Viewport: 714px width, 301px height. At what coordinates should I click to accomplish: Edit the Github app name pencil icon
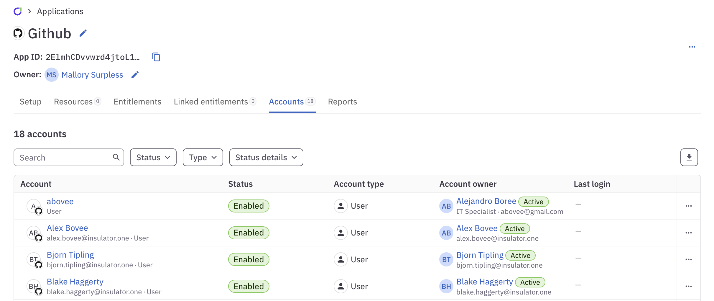(83, 33)
